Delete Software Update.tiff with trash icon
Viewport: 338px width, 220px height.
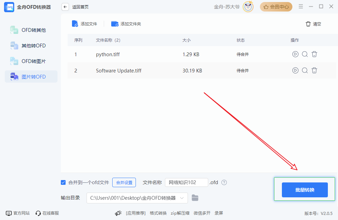coord(314,70)
